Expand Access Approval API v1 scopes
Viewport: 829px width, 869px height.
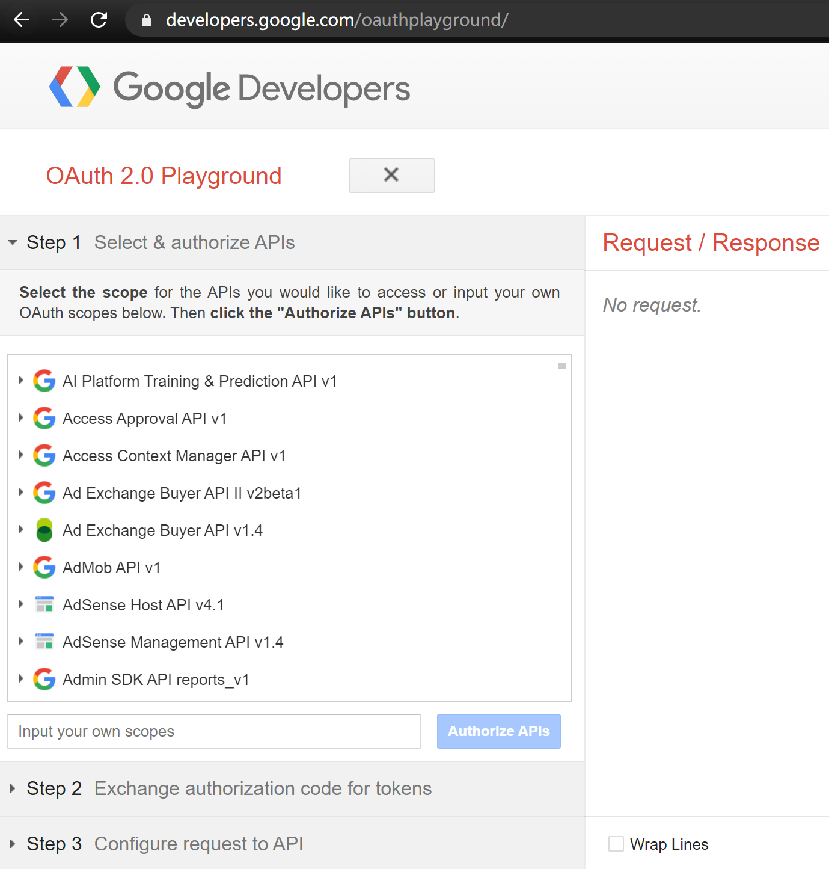click(x=21, y=417)
